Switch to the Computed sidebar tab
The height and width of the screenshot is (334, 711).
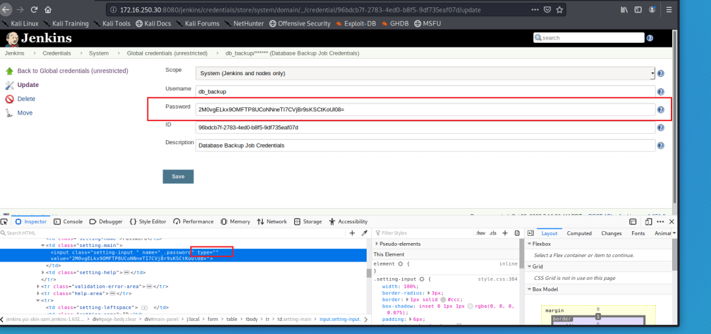pos(579,233)
